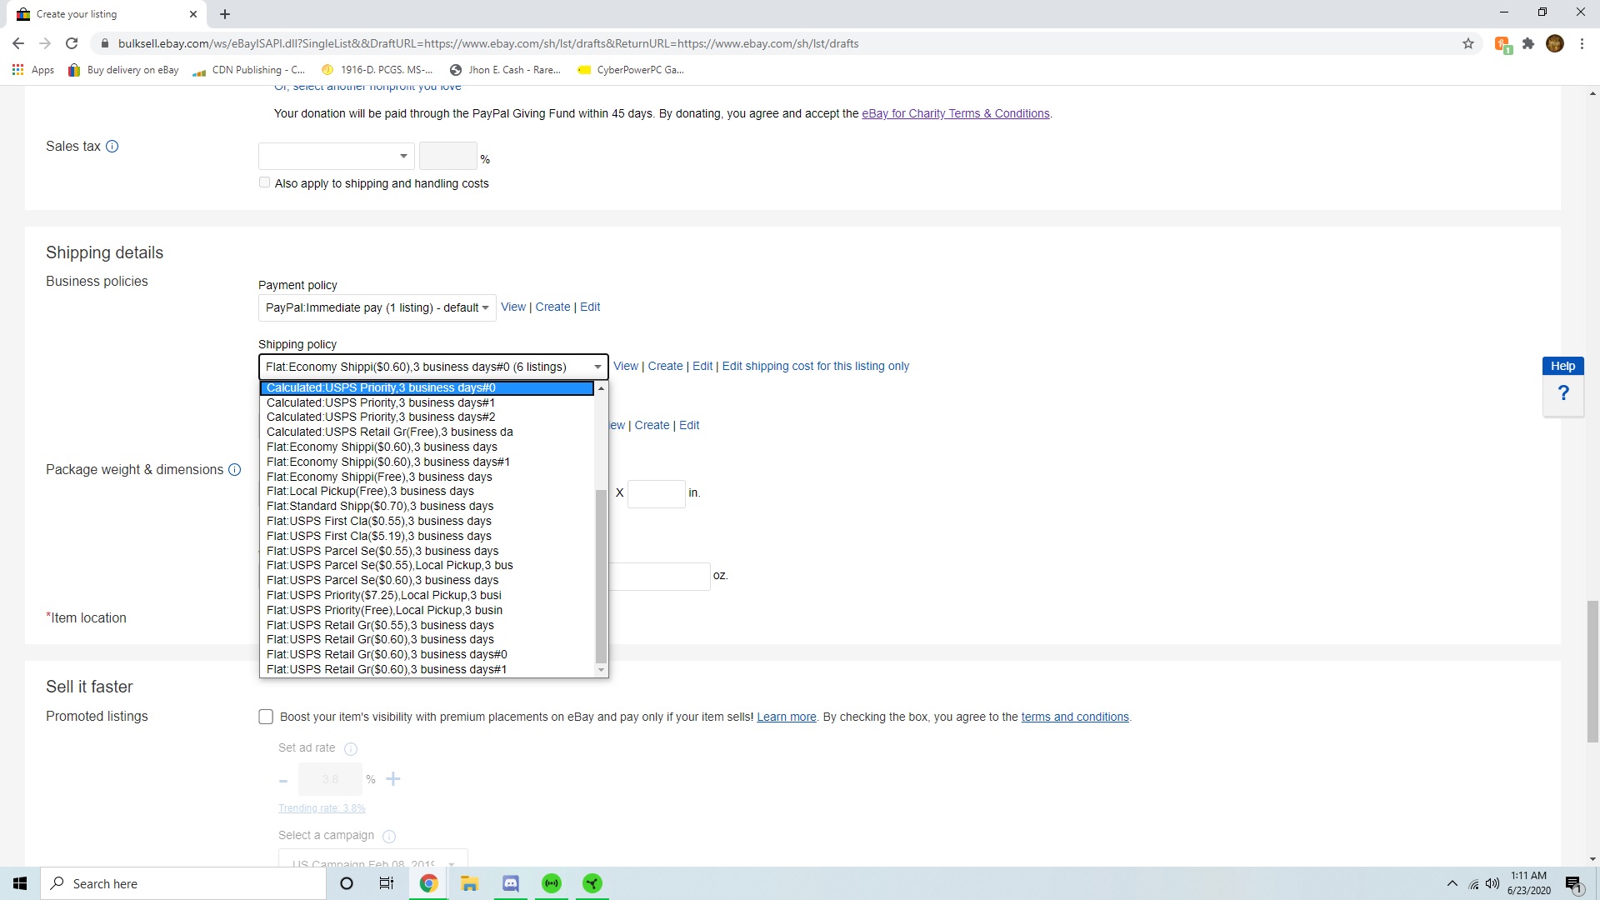Choose Flat:Local Pickup(Free),3 business days

[x=427, y=492]
